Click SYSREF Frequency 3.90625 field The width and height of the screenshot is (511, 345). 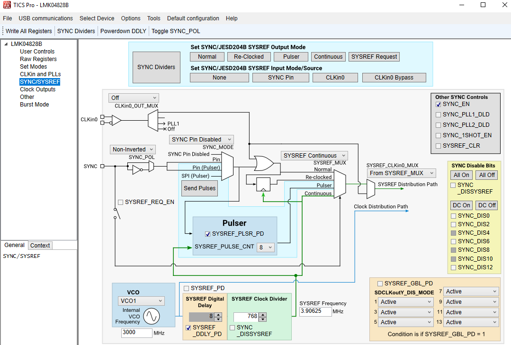tap(315, 311)
